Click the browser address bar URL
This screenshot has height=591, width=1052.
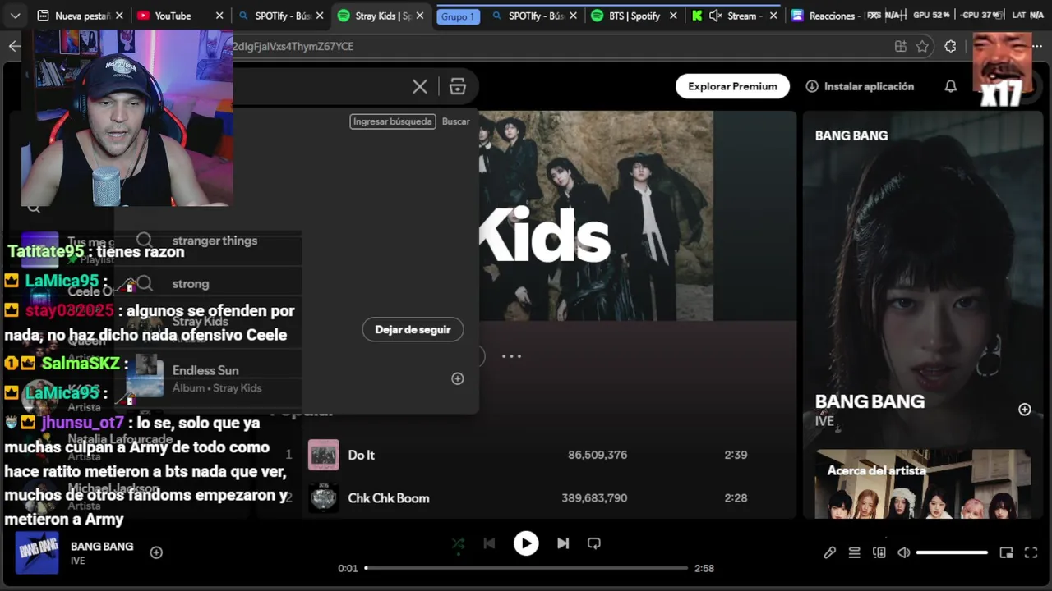pos(293,47)
